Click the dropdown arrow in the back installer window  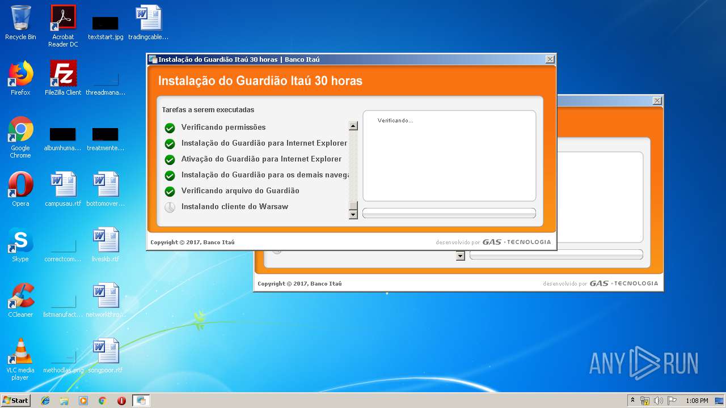[461, 256]
